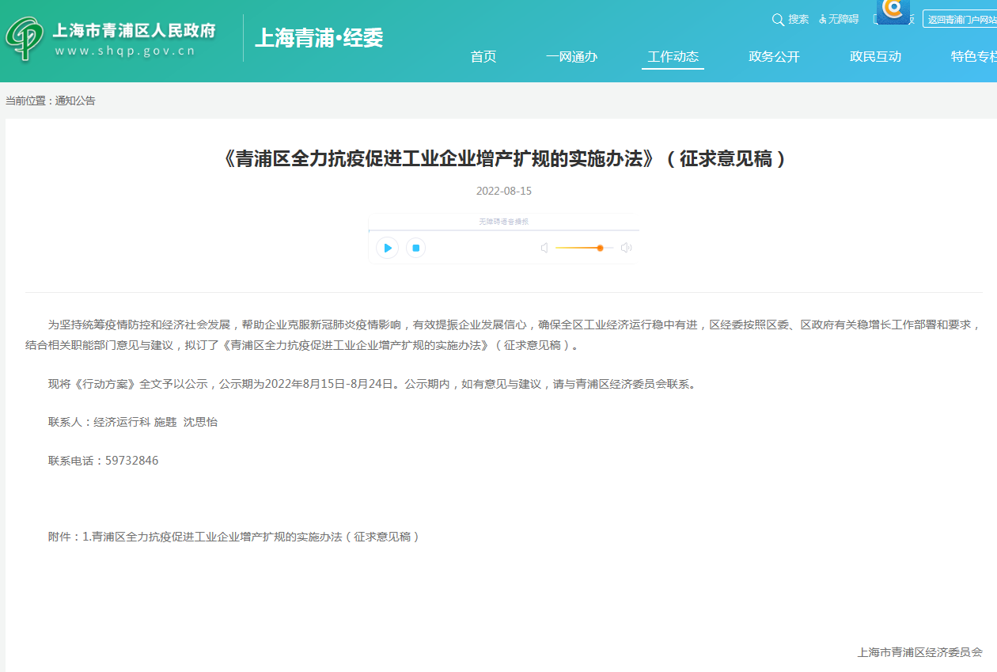The height and width of the screenshot is (672, 997).
Task: Click the low-volume speaker icon
Action: tap(544, 248)
